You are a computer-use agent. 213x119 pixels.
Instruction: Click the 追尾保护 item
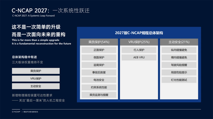(x=99, y=65)
